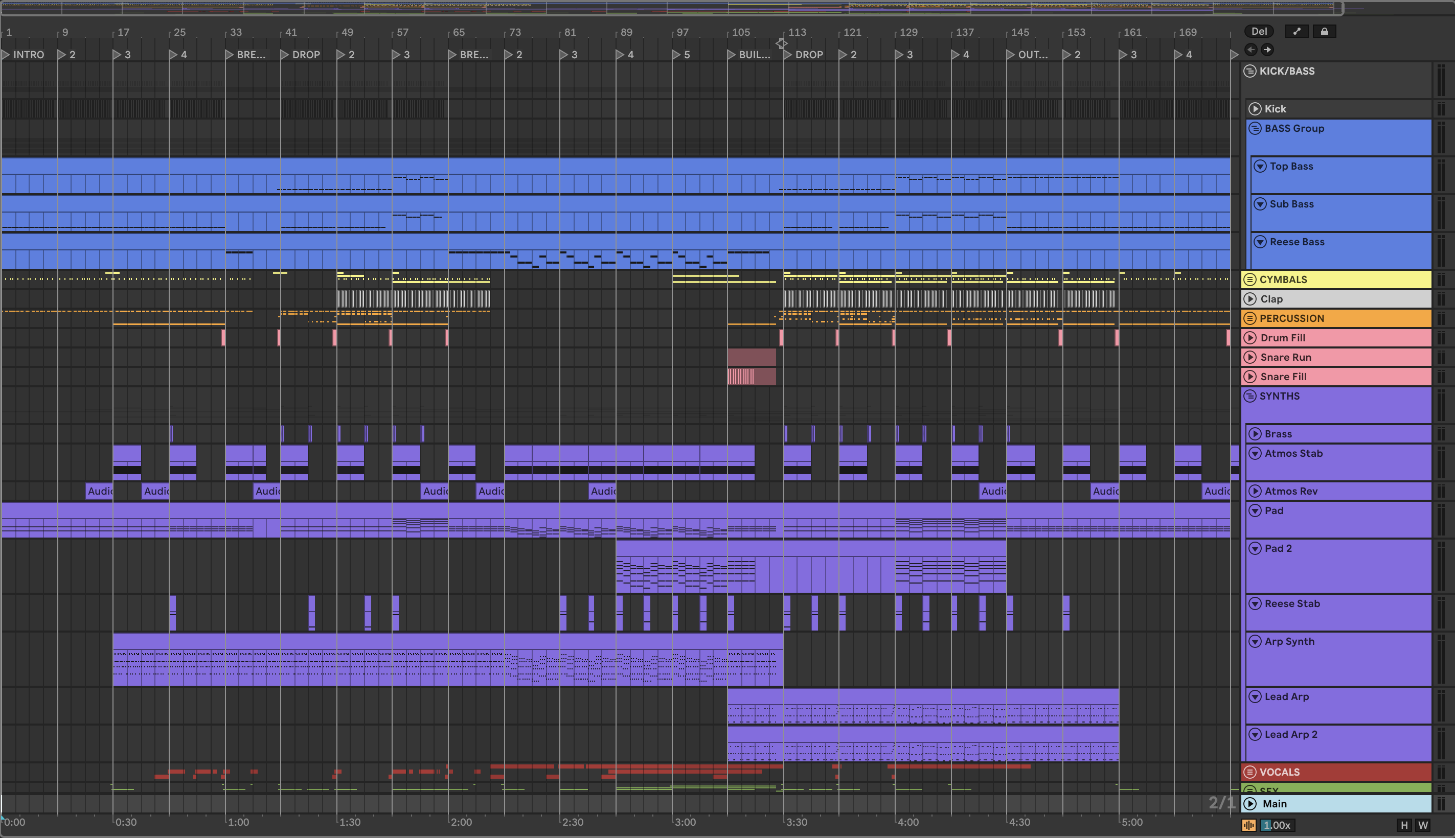This screenshot has width=1455, height=838.
Task: Toggle the KICK/BASS group fold icon
Action: (1249, 72)
